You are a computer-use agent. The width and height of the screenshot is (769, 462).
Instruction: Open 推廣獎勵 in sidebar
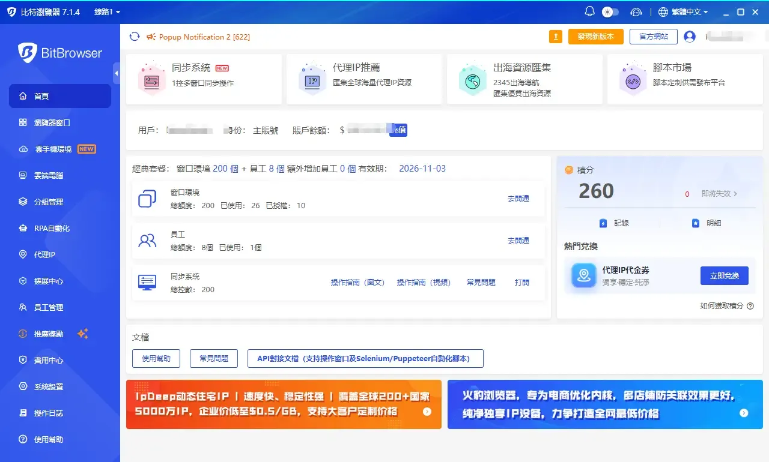coord(60,334)
